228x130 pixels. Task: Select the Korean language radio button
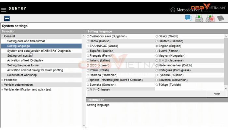click(x=88, y=65)
